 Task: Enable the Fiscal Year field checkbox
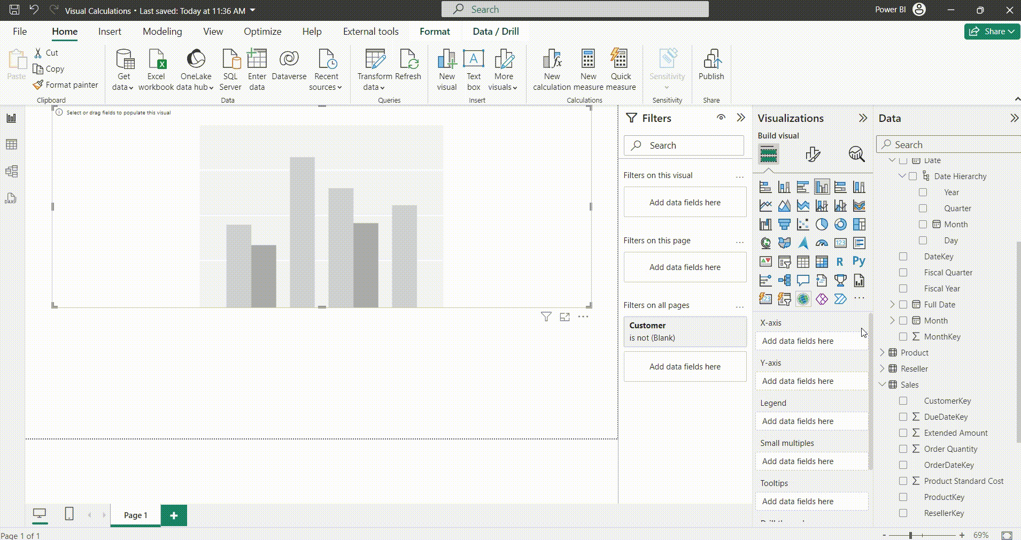coord(903,289)
